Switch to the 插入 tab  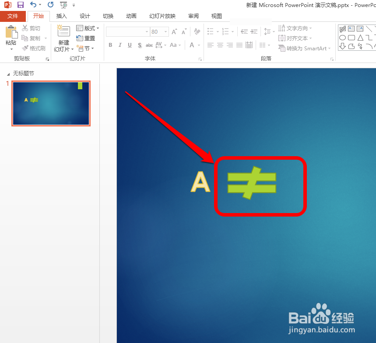[x=62, y=16]
